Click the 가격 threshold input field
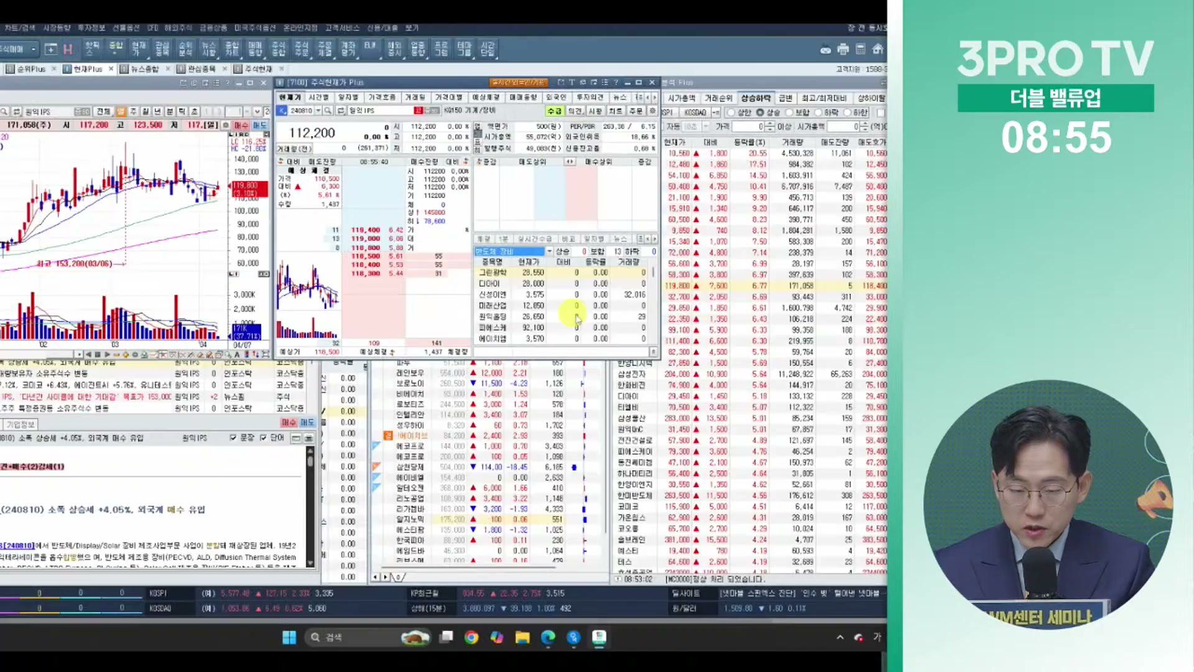 pos(748,127)
